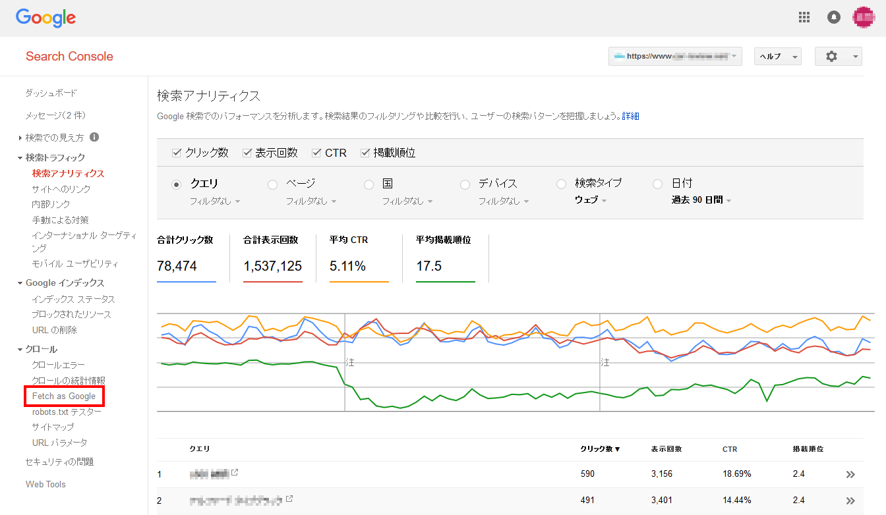Open フィルタなし dropdown under クエリ
The width and height of the screenshot is (886, 515).
coord(215,201)
